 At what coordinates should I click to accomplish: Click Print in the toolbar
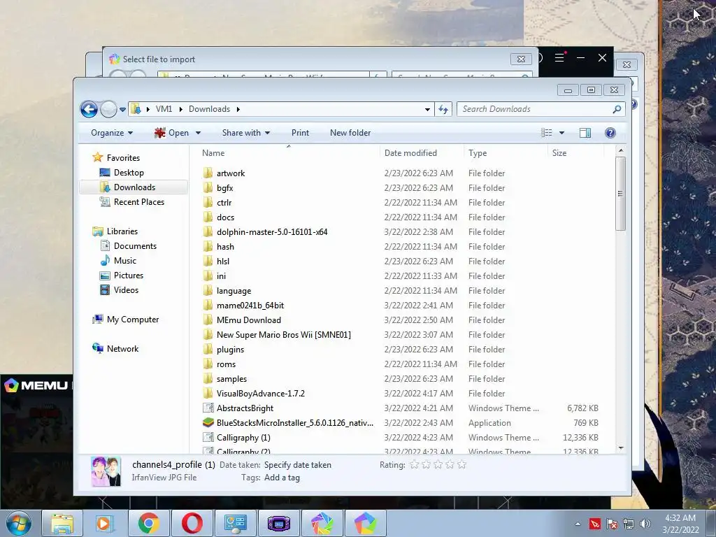coord(300,133)
